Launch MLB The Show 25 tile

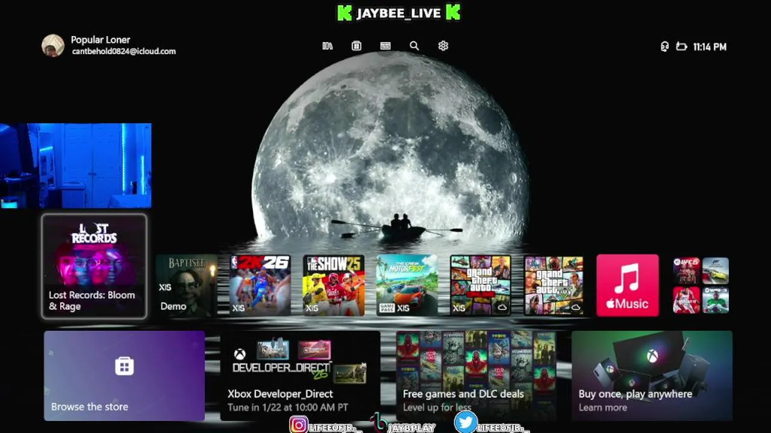[x=334, y=285]
